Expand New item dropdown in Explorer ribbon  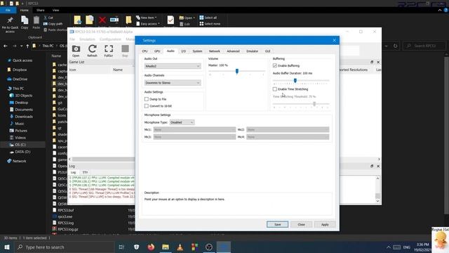tap(147, 18)
